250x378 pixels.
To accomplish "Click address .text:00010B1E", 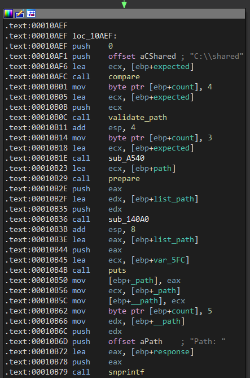I will tap(36, 158).
